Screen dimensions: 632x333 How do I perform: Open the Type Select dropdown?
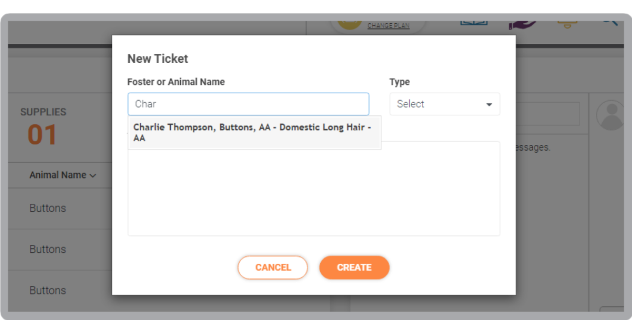click(x=445, y=104)
